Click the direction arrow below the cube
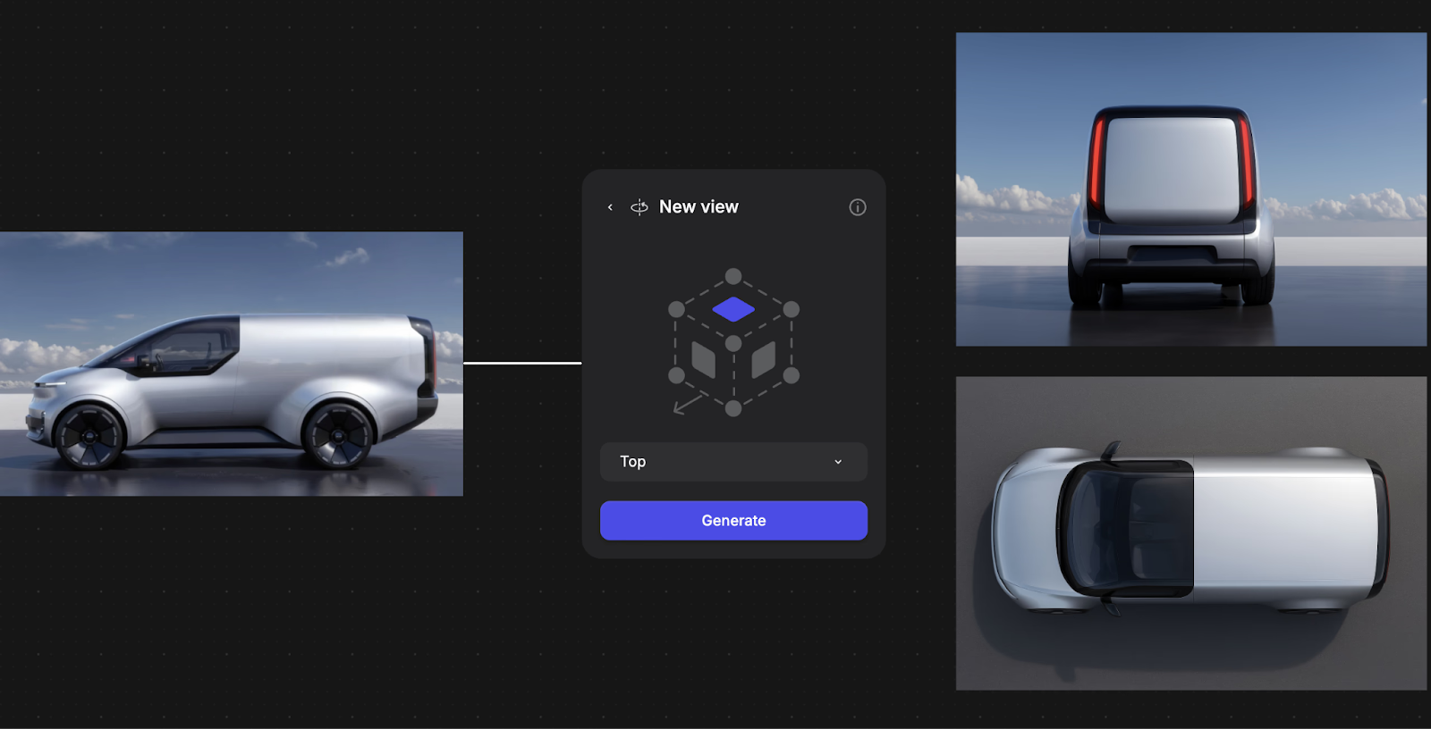Screen dimensions: 1431x729 687,405
